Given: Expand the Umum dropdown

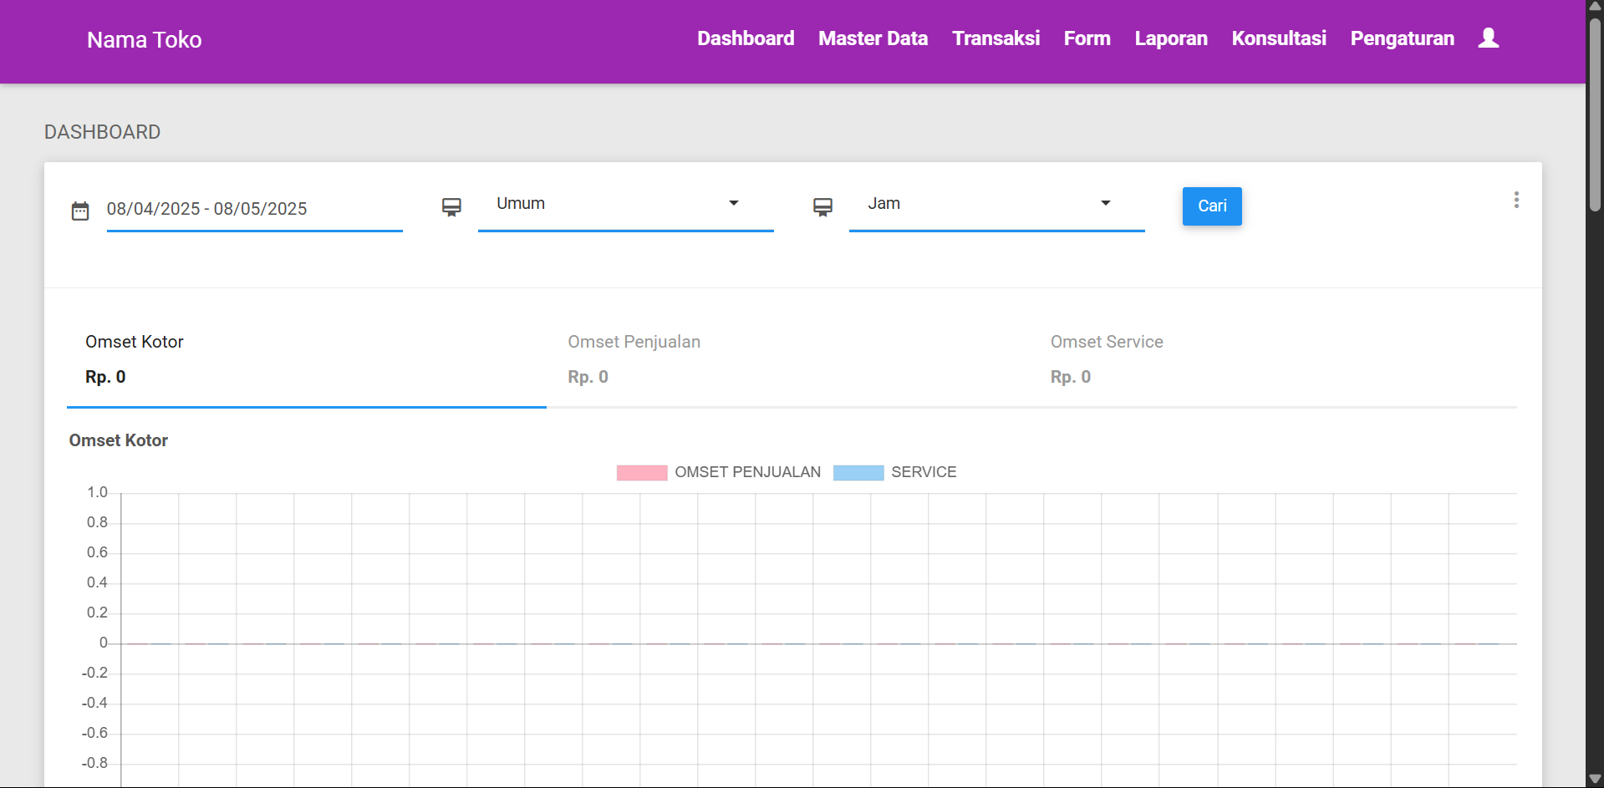Looking at the screenshot, I should (625, 204).
